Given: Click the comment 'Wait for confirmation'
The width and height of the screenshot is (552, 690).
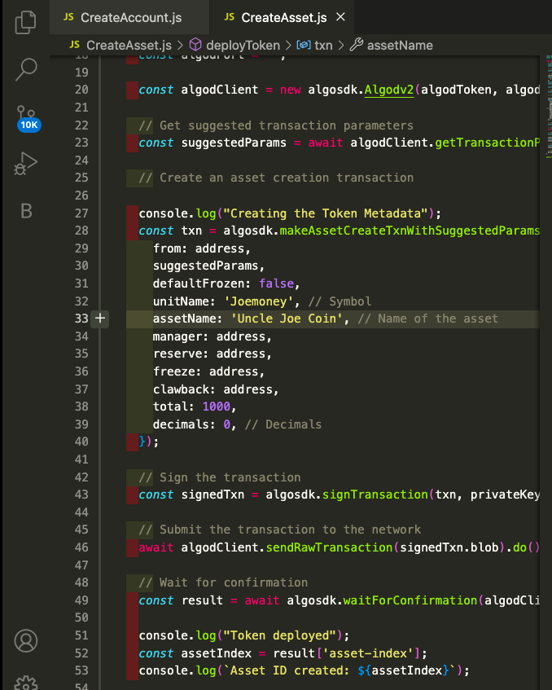Looking at the screenshot, I should (223, 582).
